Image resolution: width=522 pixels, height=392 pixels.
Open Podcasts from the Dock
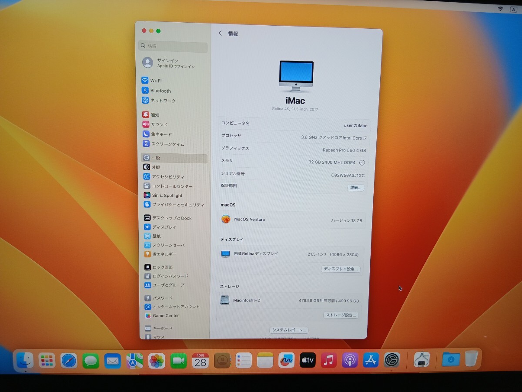pos(350,360)
